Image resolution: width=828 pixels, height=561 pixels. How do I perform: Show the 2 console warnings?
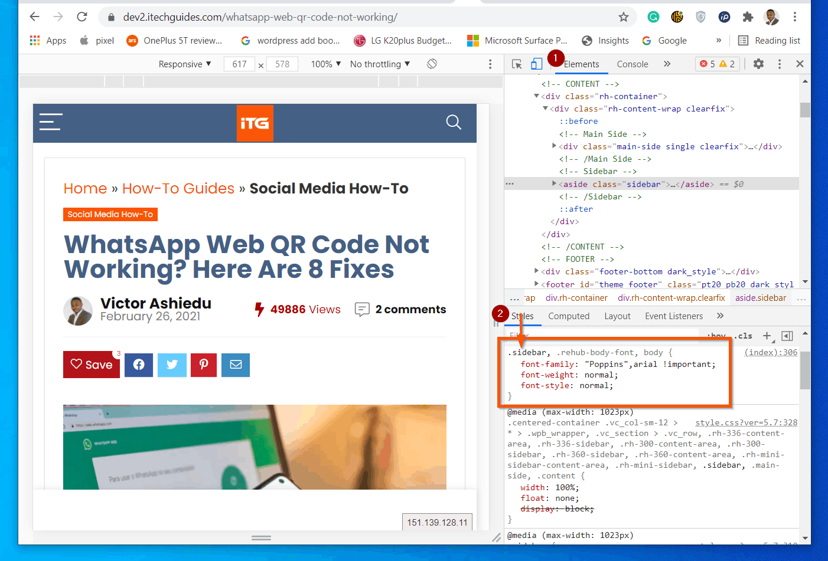pos(727,64)
